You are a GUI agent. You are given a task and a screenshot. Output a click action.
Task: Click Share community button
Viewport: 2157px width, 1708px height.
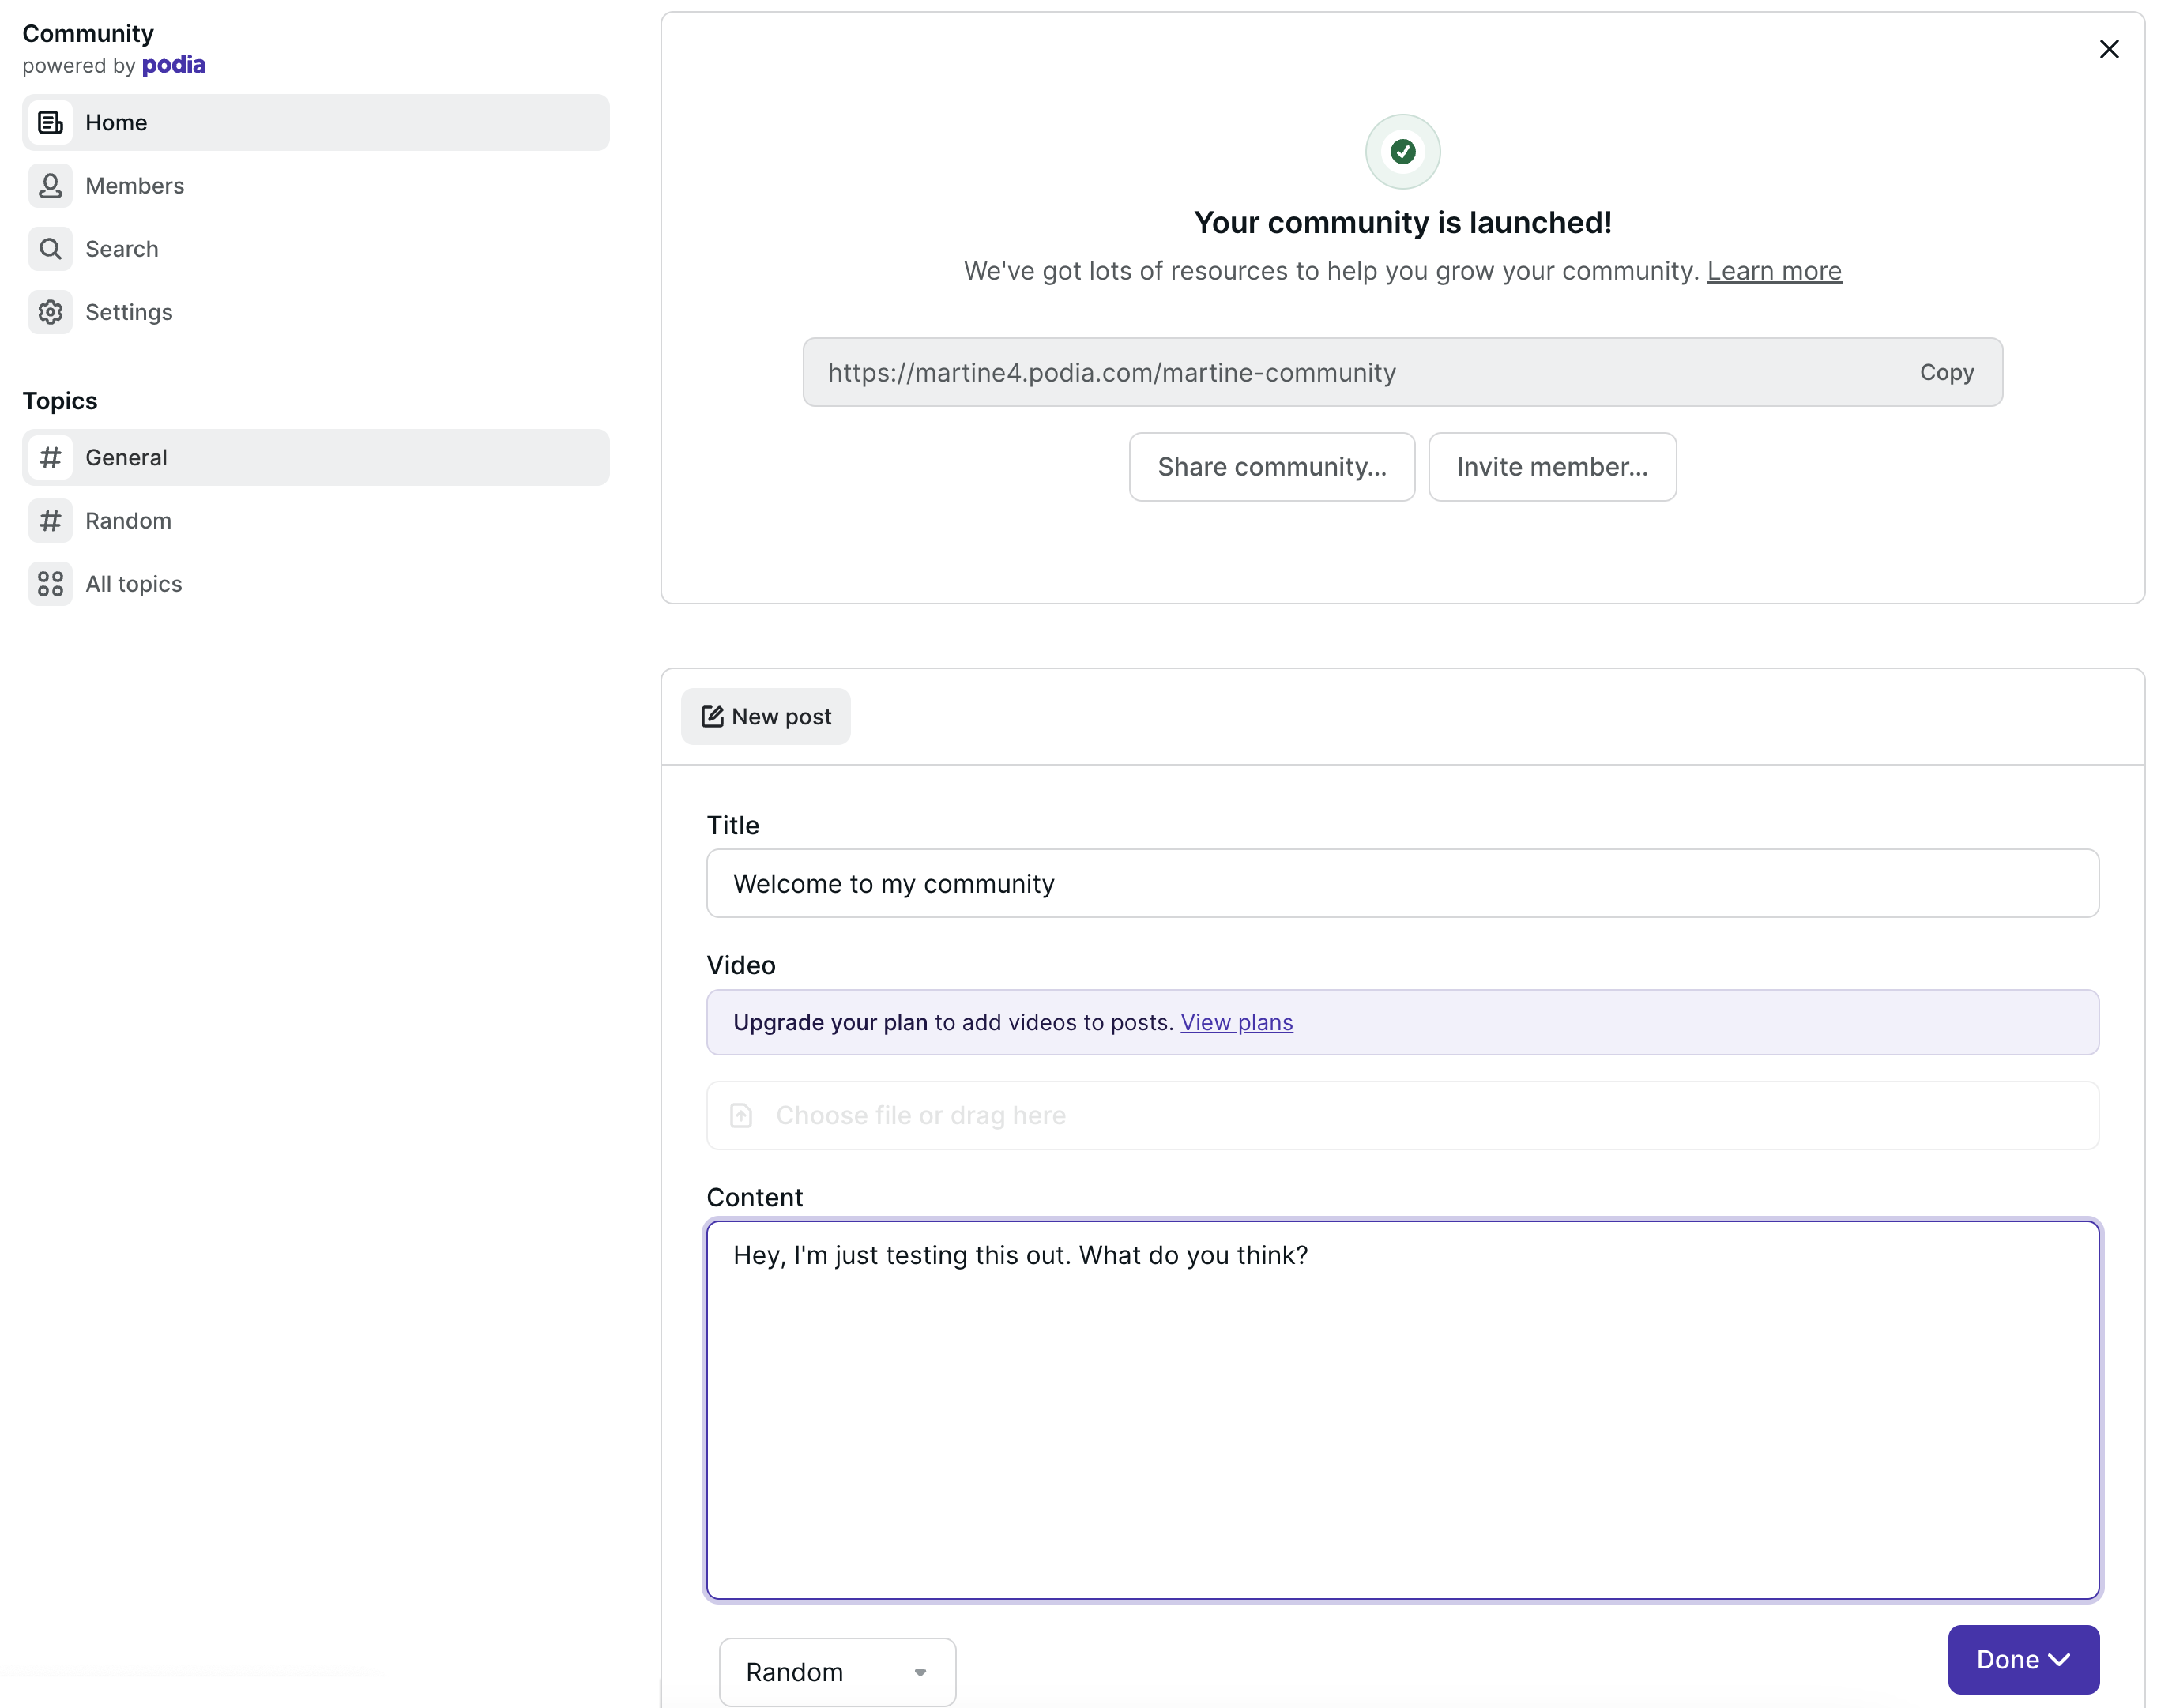1272,466
